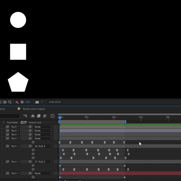Select the white square in the composition viewer
Viewport: 181px width, 181px height.
(18, 52)
